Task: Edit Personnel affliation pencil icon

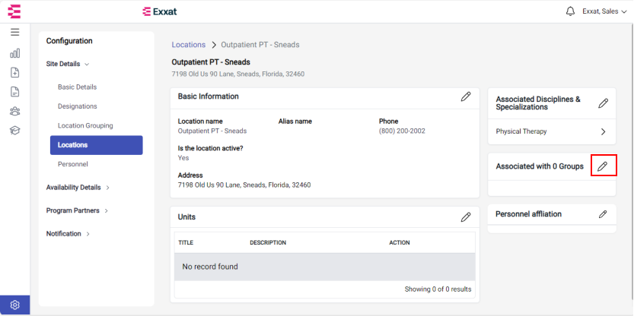Action: pyautogui.click(x=603, y=214)
